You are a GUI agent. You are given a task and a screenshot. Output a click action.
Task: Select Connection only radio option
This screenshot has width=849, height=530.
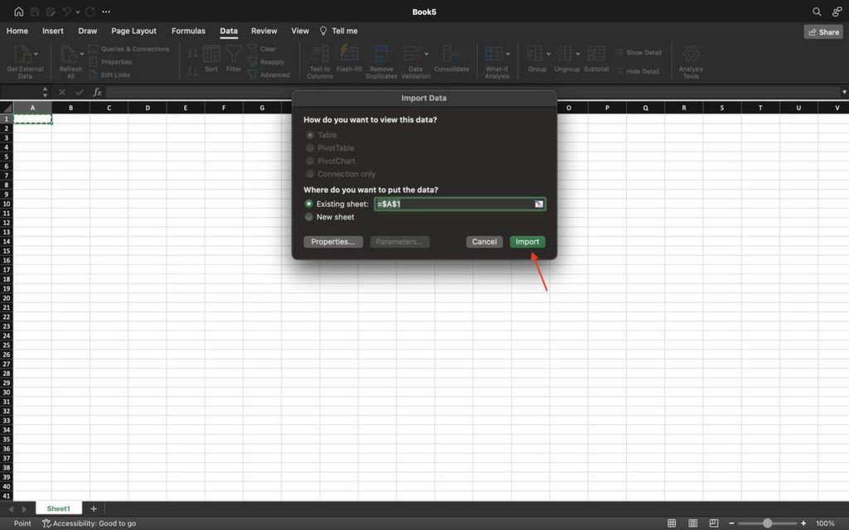(310, 174)
